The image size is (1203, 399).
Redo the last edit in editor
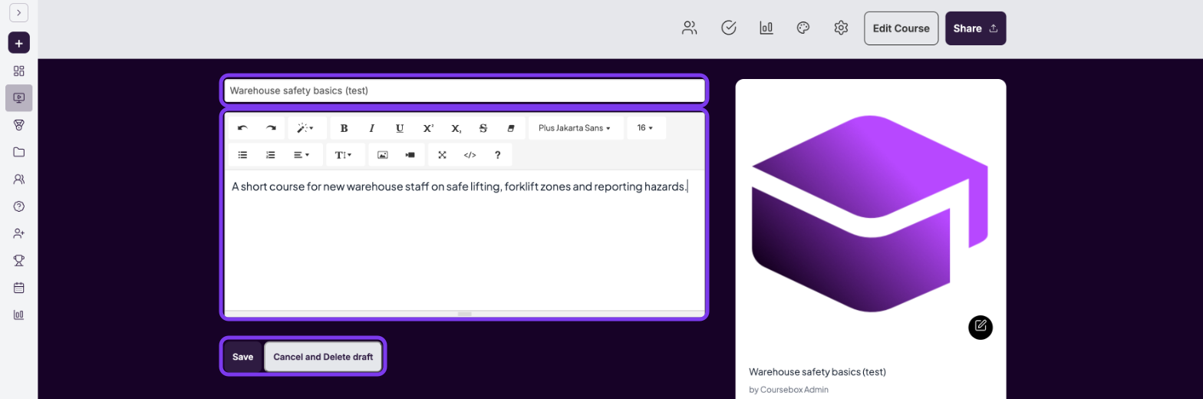coord(271,128)
